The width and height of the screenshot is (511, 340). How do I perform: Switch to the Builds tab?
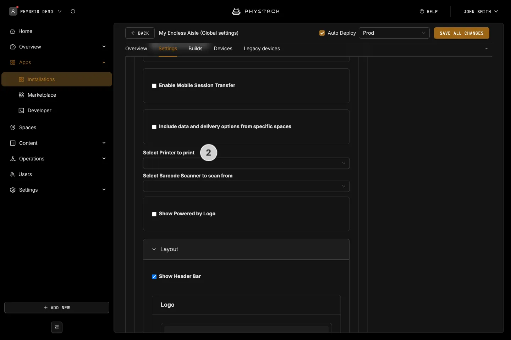coord(196,49)
